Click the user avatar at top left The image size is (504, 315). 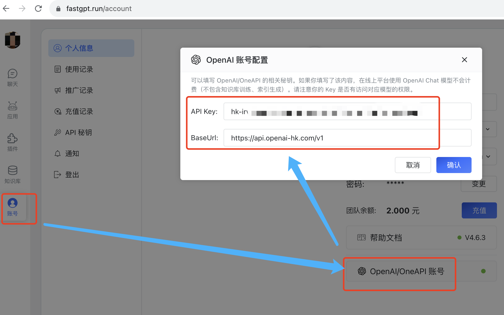13,40
